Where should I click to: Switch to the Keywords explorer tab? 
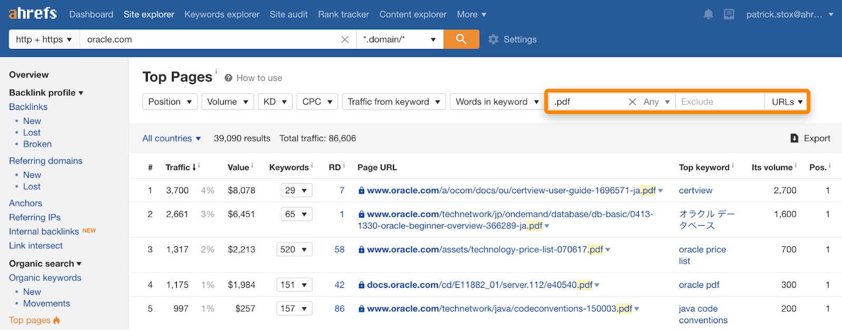(x=222, y=14)
